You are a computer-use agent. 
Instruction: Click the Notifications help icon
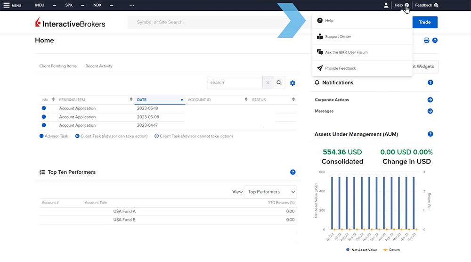pyautogui.click(x=430, y=82)
